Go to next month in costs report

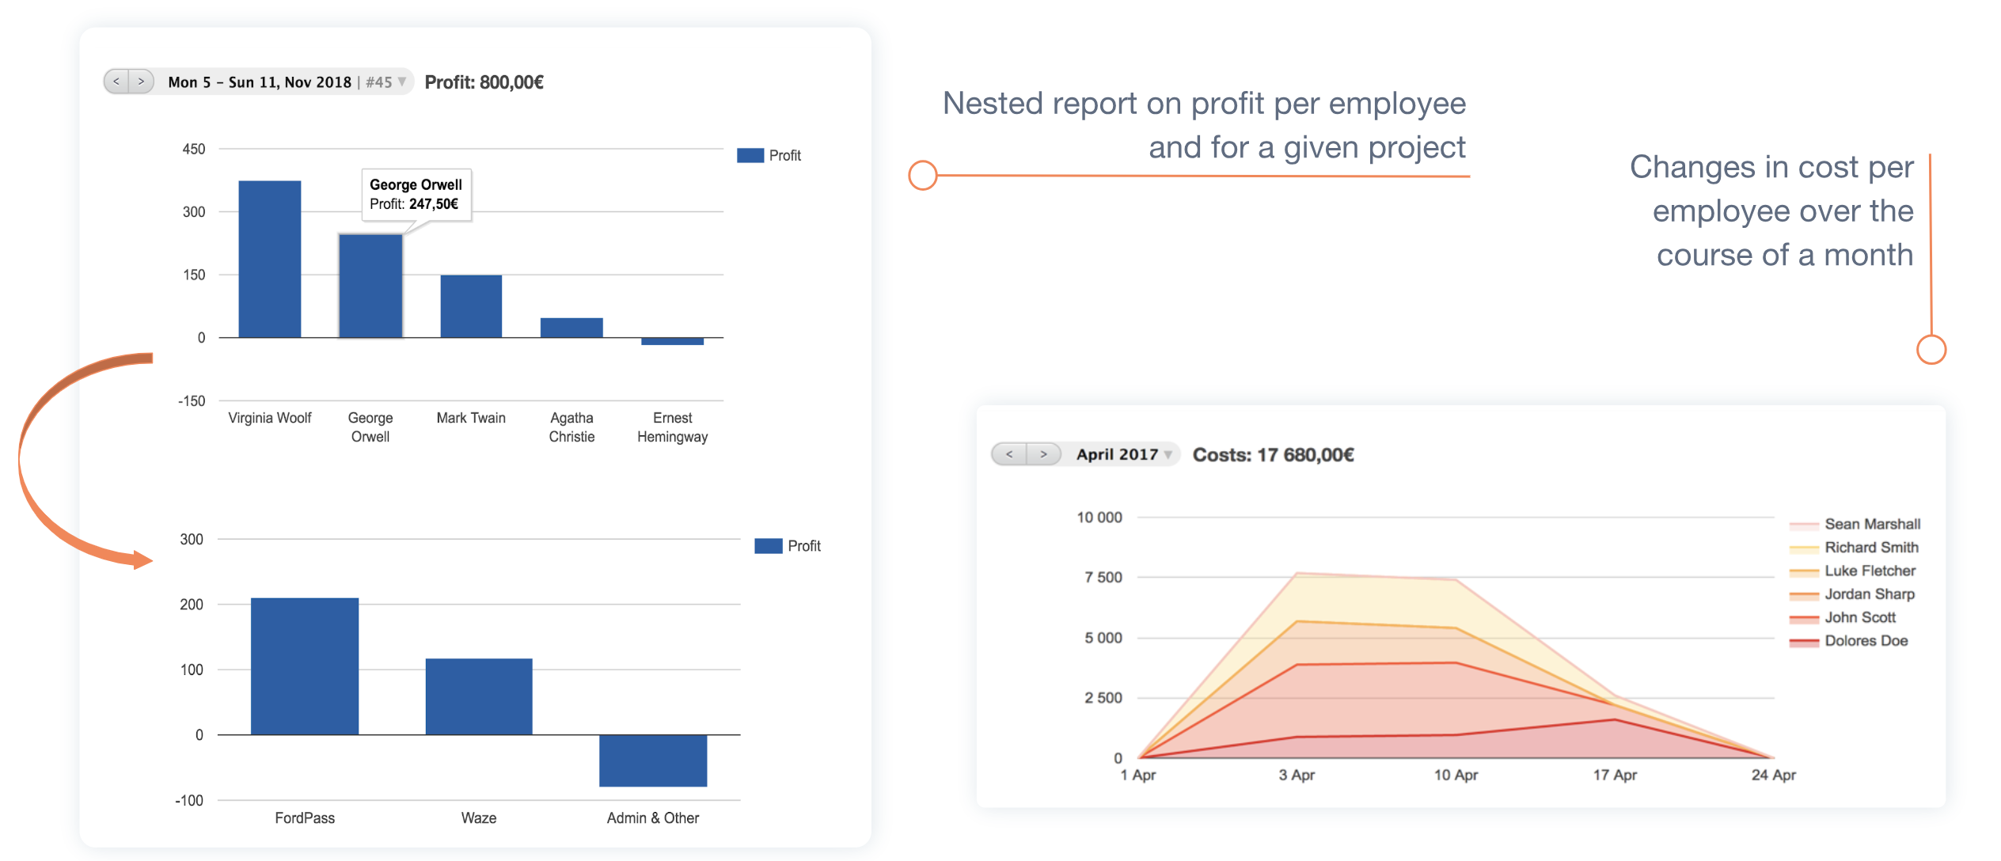click(1043, 454)
